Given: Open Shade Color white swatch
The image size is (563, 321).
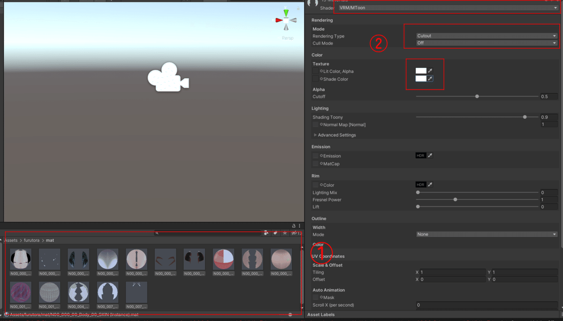Looking at the screenshot, I should click(x=421, y=79).
